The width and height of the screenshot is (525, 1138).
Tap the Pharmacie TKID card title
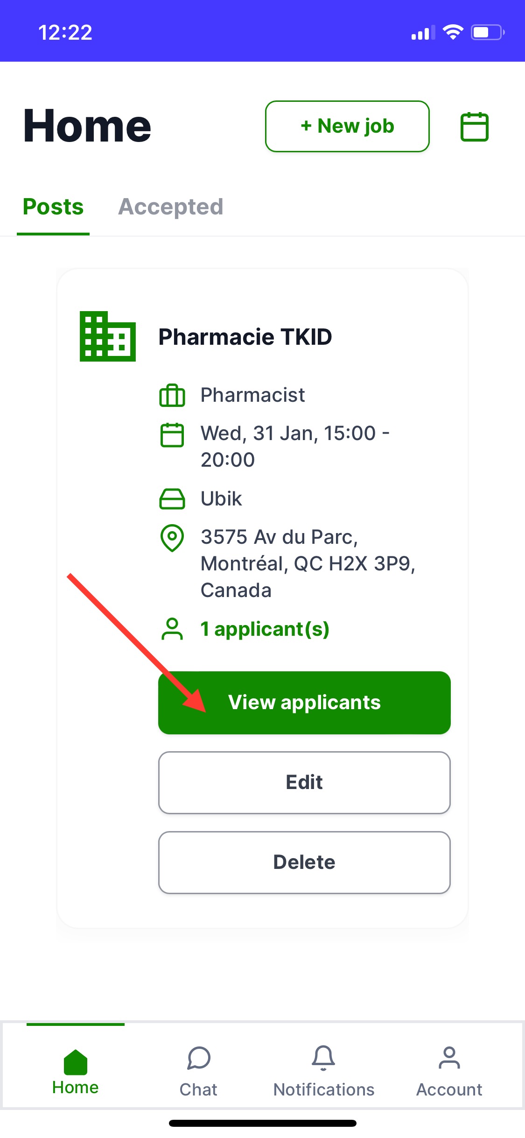tap(245, 337)
